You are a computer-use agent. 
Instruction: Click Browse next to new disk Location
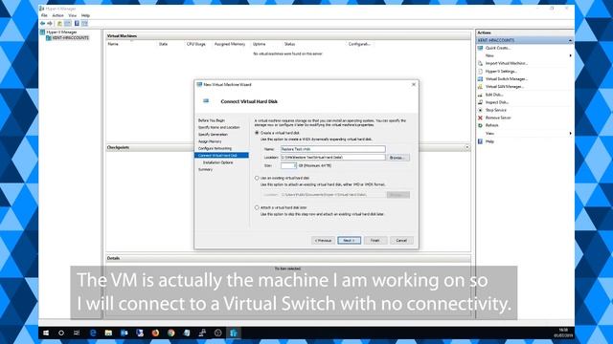[x=397, y=158]
